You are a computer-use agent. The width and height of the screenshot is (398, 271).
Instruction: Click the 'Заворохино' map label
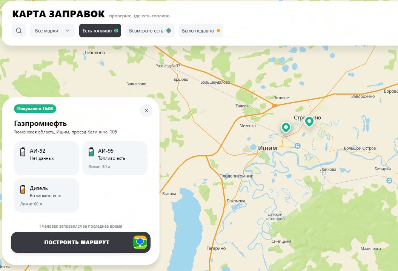[363, 96]
